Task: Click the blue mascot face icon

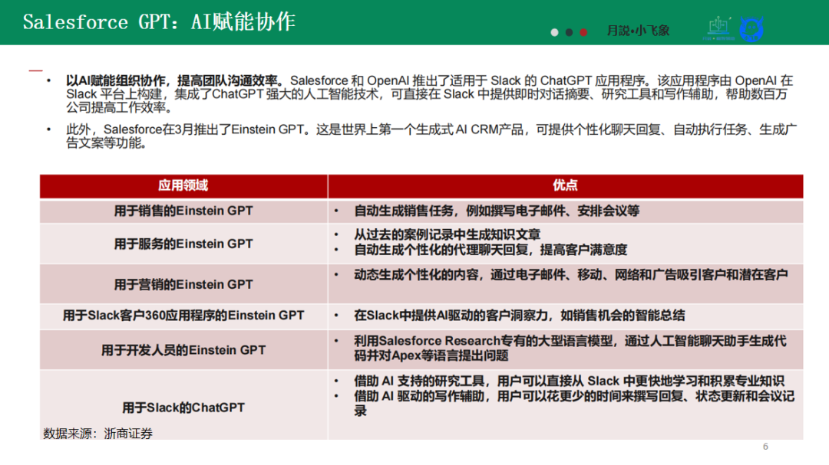Action: [751, 29]
